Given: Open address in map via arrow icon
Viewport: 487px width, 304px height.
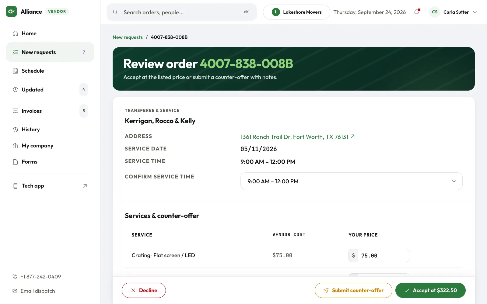Looking at the screenshot, I should 353,136.
